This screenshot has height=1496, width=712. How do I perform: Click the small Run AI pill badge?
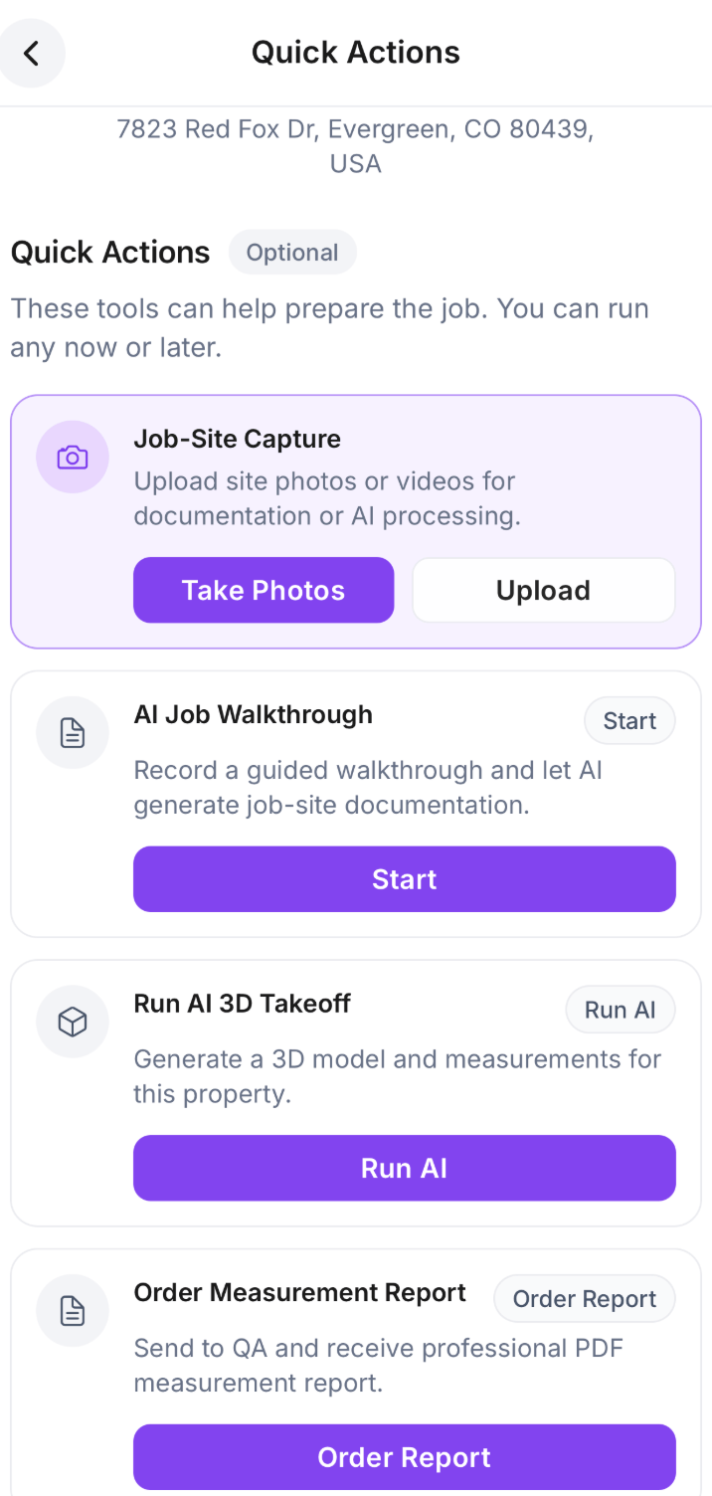(x=621, y=1010)
